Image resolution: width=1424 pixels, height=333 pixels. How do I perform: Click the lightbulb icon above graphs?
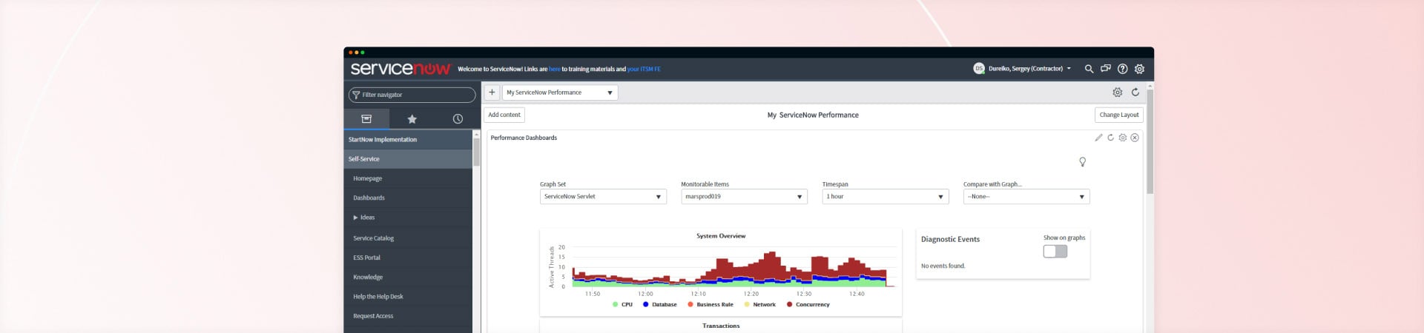coord(1082,162)
